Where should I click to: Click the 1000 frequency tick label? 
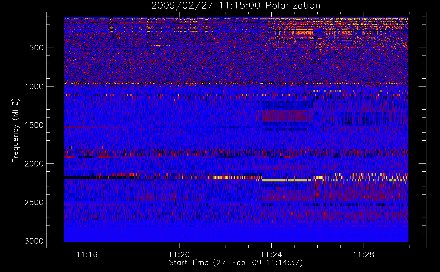tap(34, 86)
